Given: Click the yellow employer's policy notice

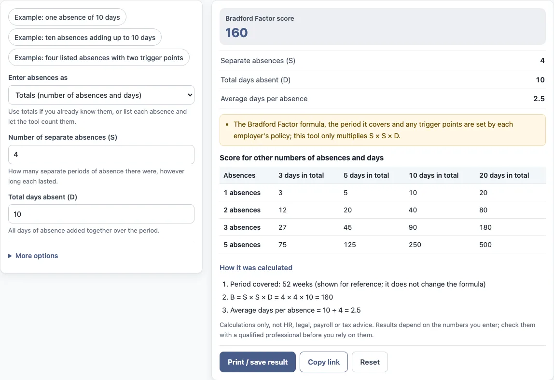Looking at the screenshot, I should 383,130.
